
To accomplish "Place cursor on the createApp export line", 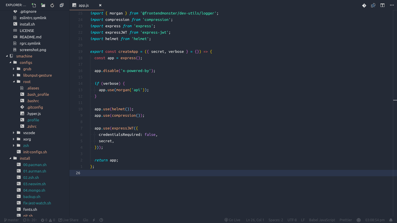I will [151, 52].
